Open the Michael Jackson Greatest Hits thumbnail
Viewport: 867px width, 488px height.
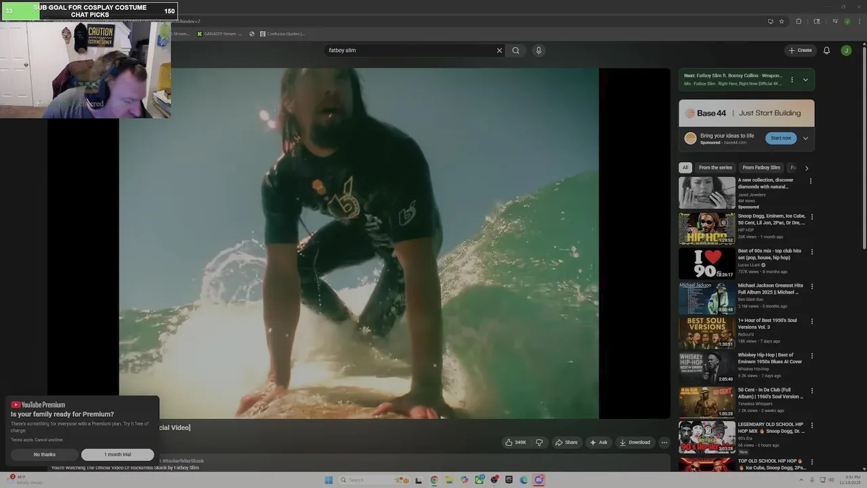707,298
